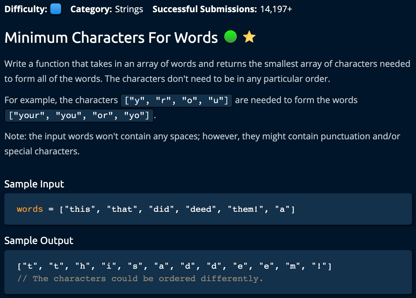Click the "Successful Submissions:" label
416x298 pixels.
tap(205, 9)
